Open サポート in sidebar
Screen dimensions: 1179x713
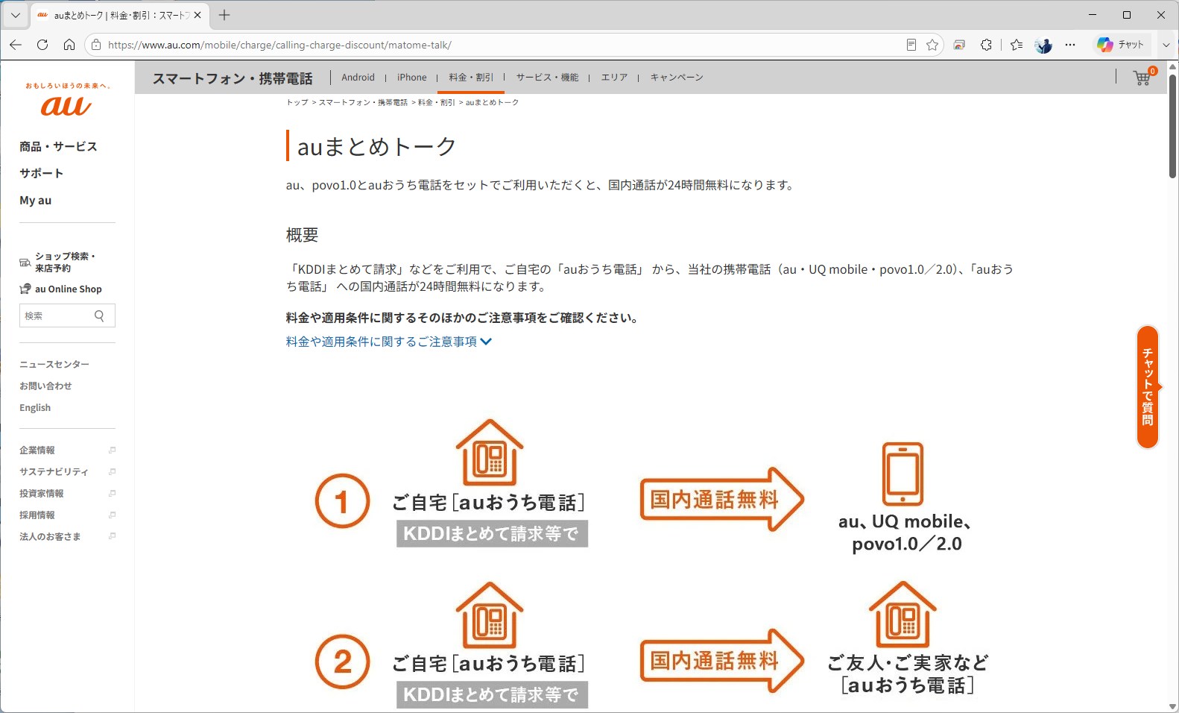pos(42,173)
